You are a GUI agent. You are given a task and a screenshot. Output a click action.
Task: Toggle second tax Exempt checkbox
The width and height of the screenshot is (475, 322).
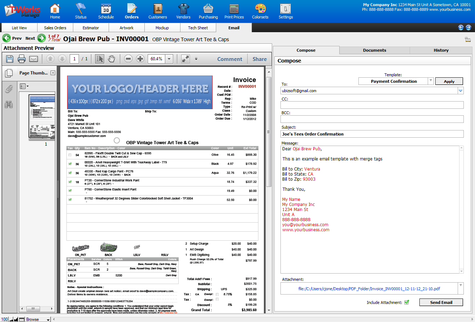click(x=217, y=300)
